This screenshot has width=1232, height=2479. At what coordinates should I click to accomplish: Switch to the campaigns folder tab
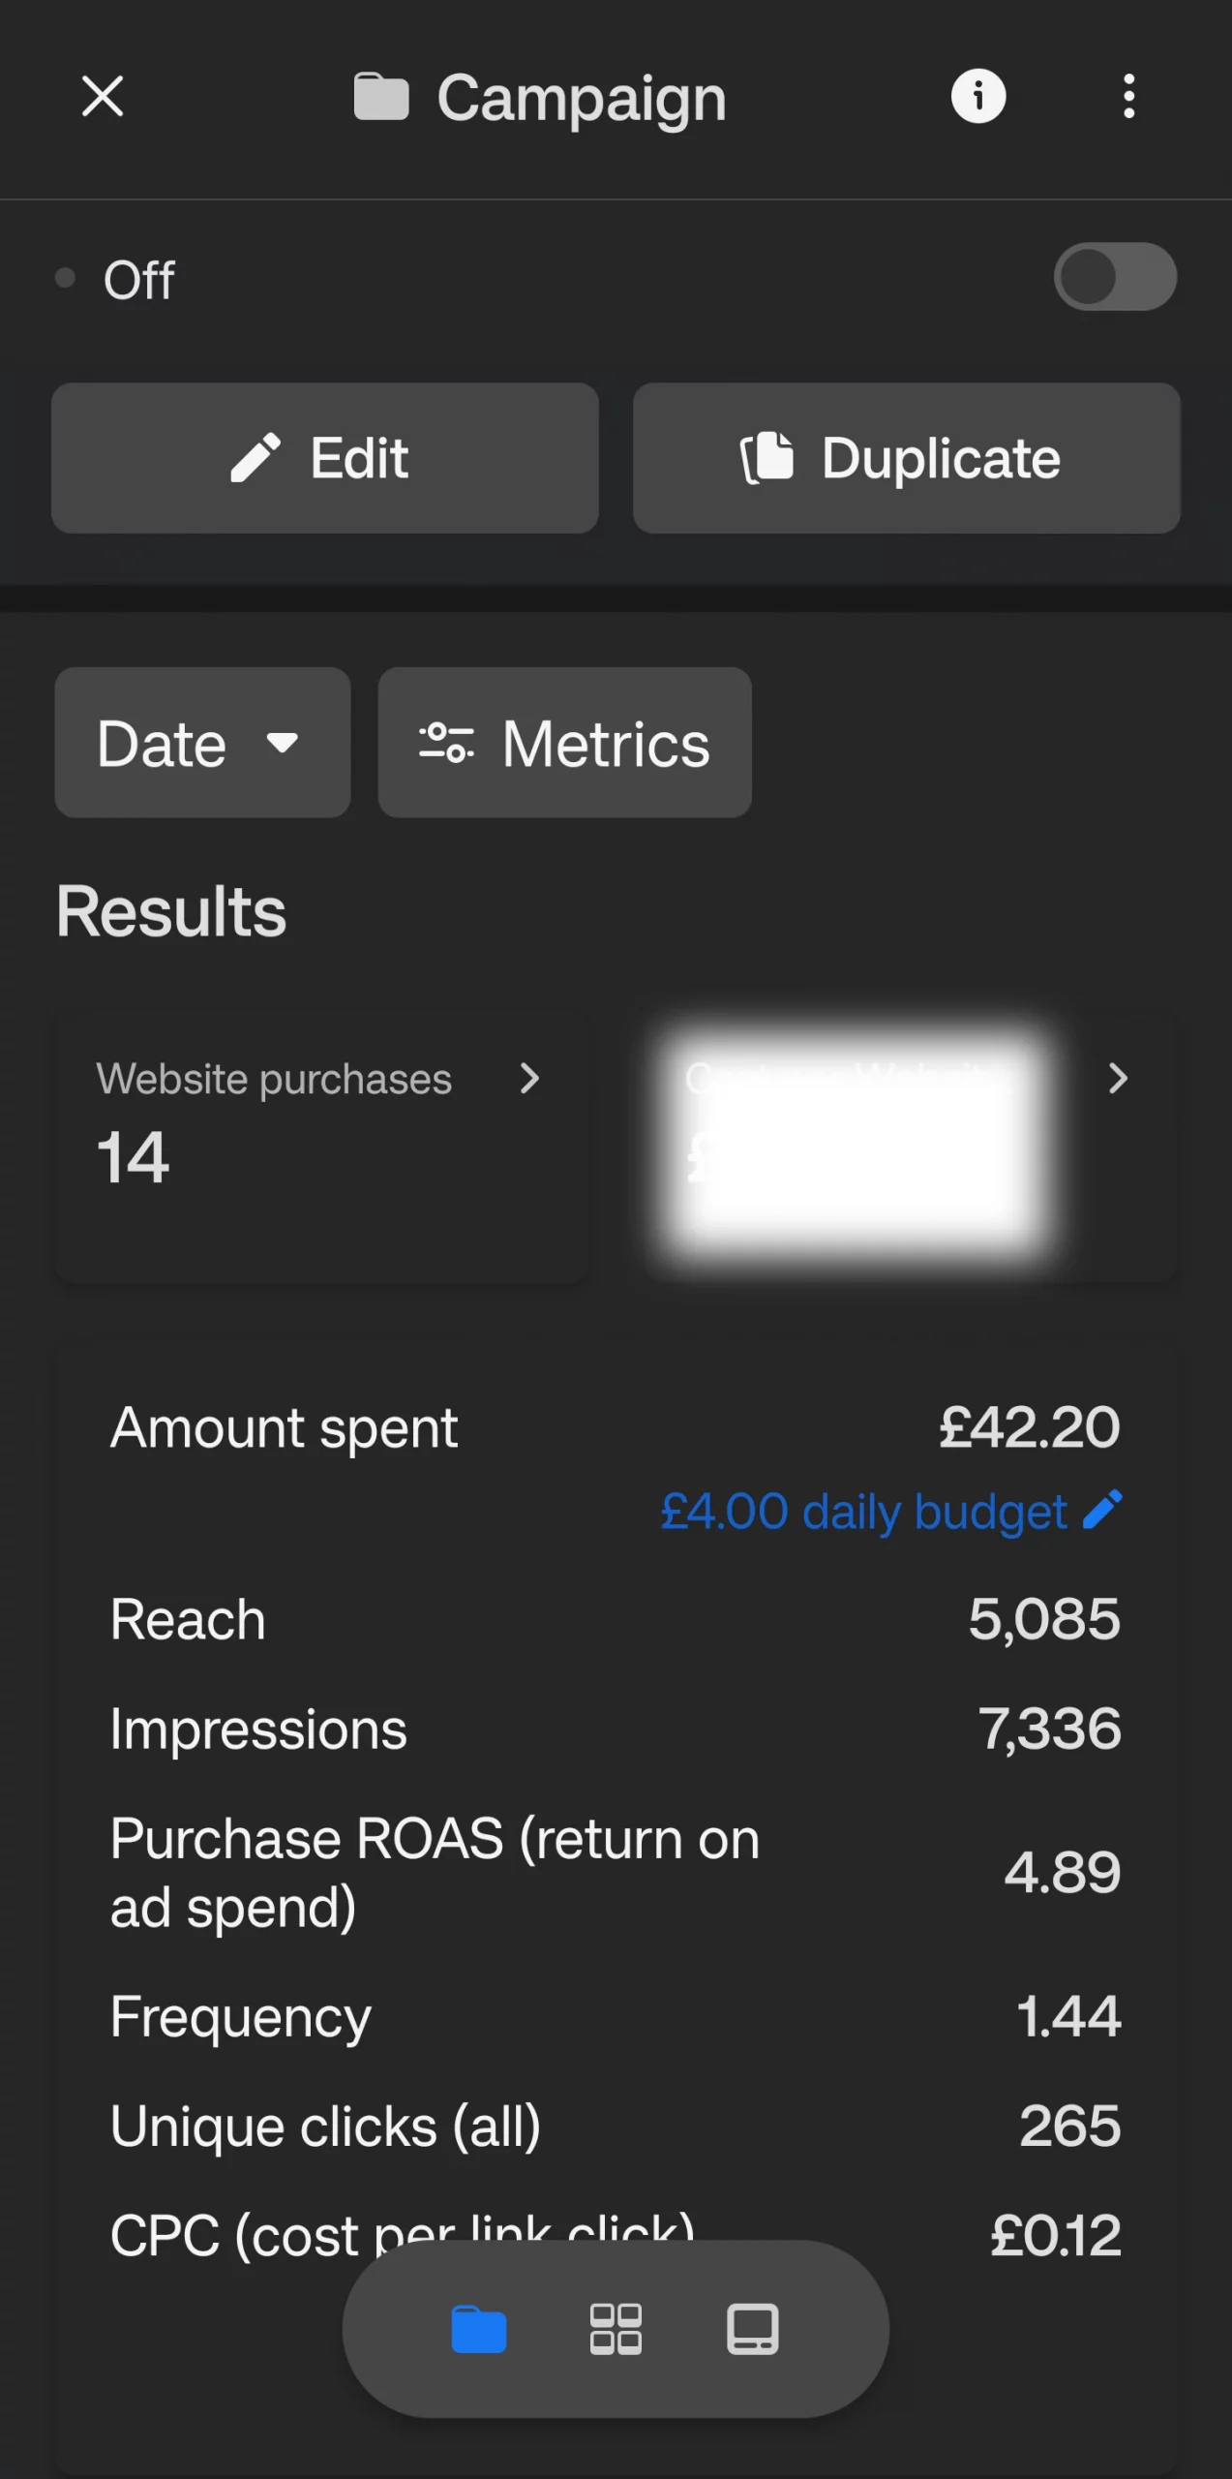coord(479,2329)
